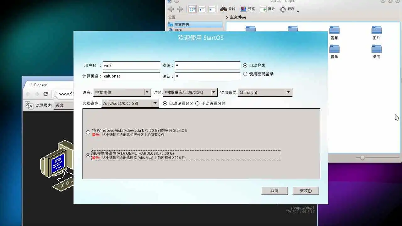
Task: Click the 计算机名 field containing calubnet
Action: tap(131, 76)
